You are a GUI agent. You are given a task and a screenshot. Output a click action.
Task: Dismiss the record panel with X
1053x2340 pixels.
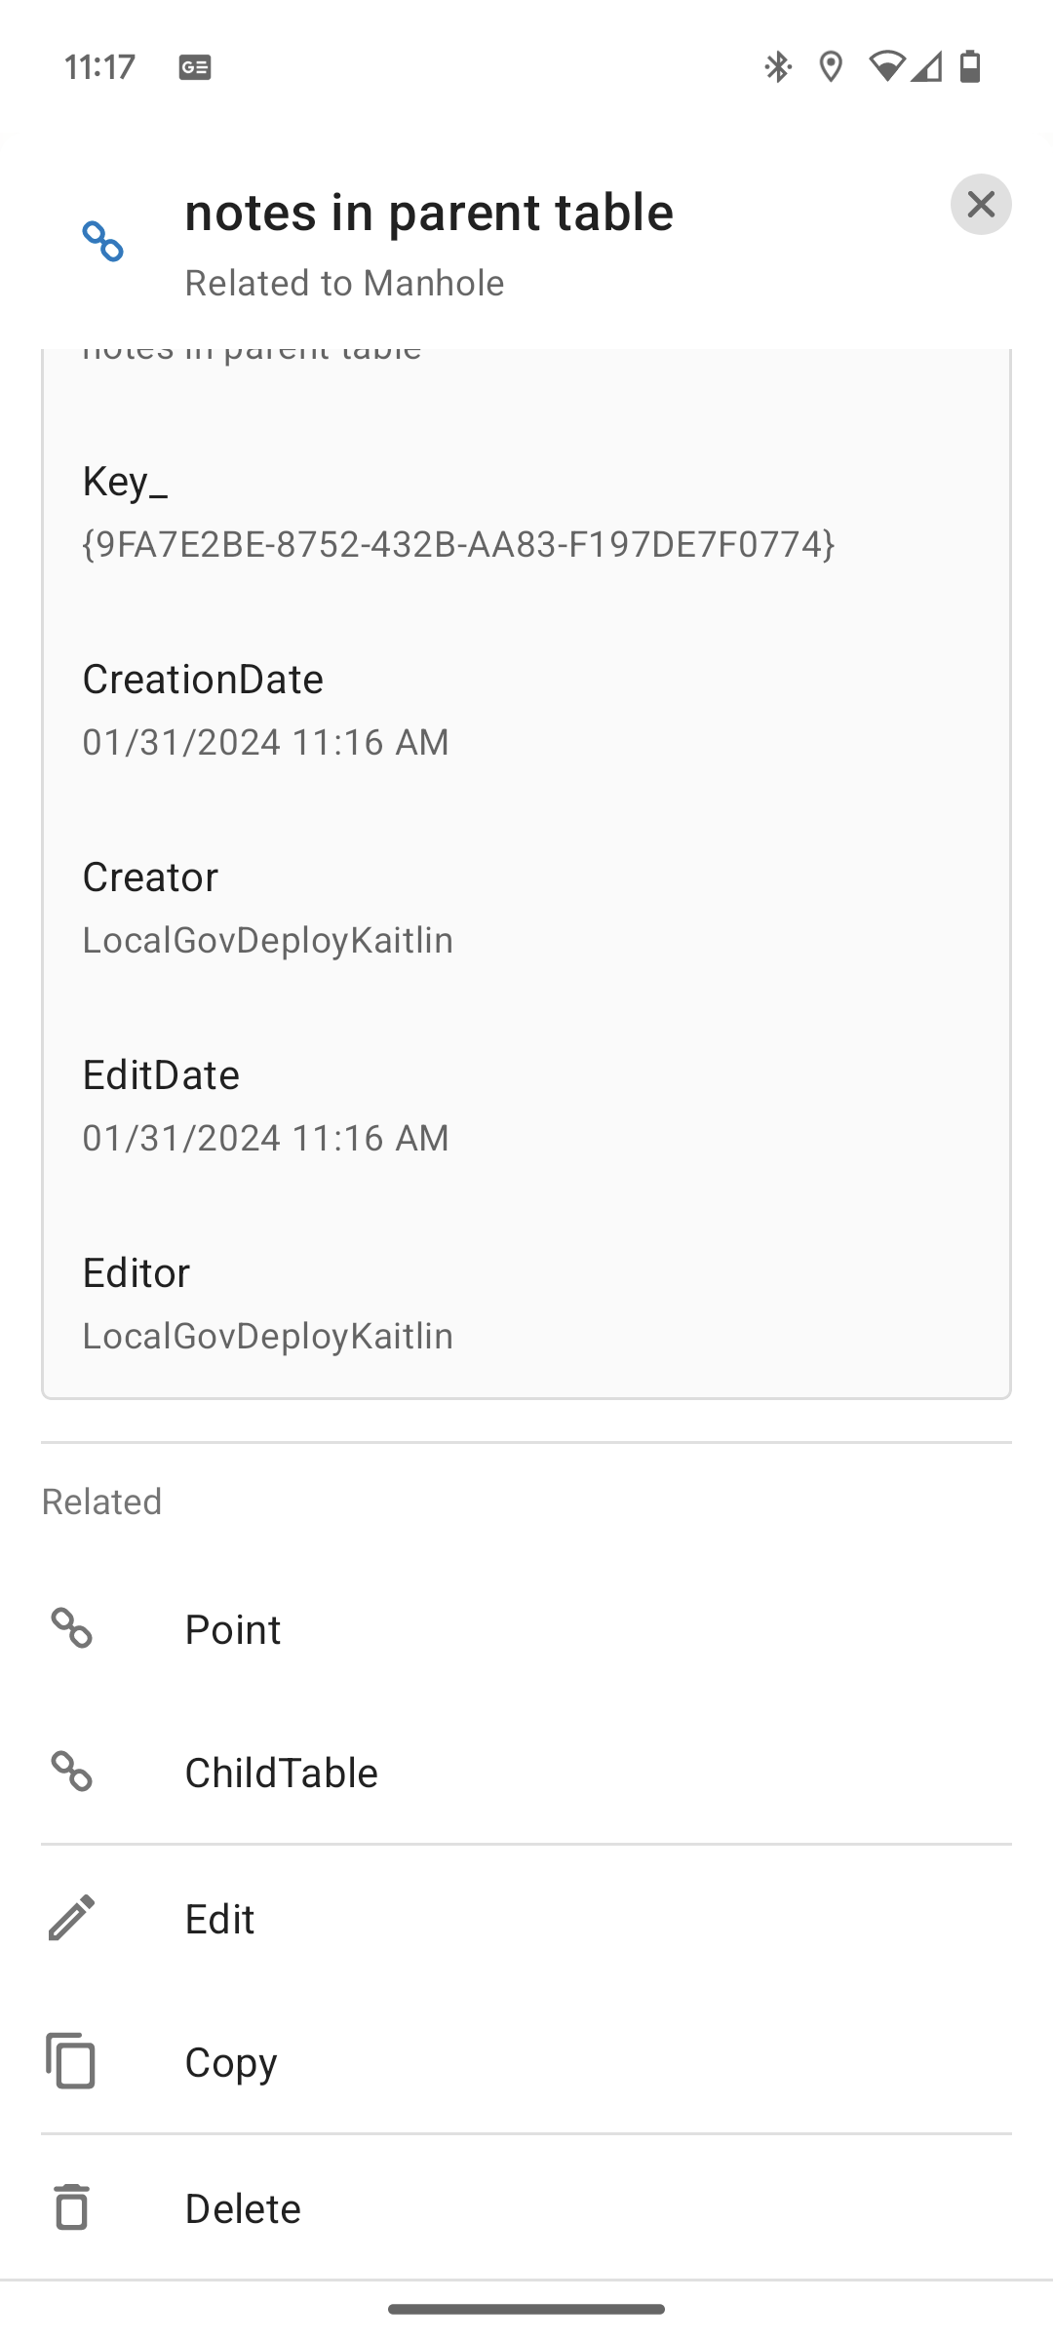[x=981, y=204]
